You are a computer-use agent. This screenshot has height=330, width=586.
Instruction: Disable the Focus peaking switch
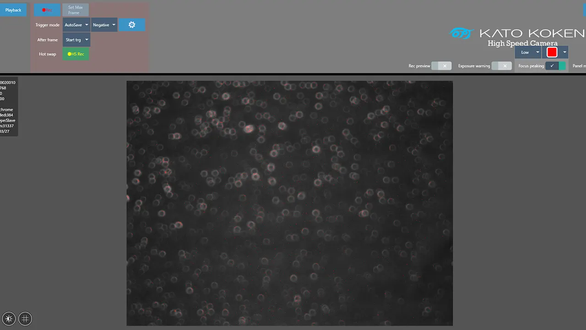click(556, 66)
